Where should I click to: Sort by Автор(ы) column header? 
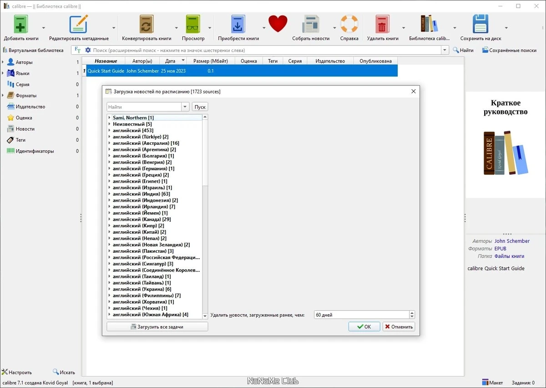click(x=142, y=61)
